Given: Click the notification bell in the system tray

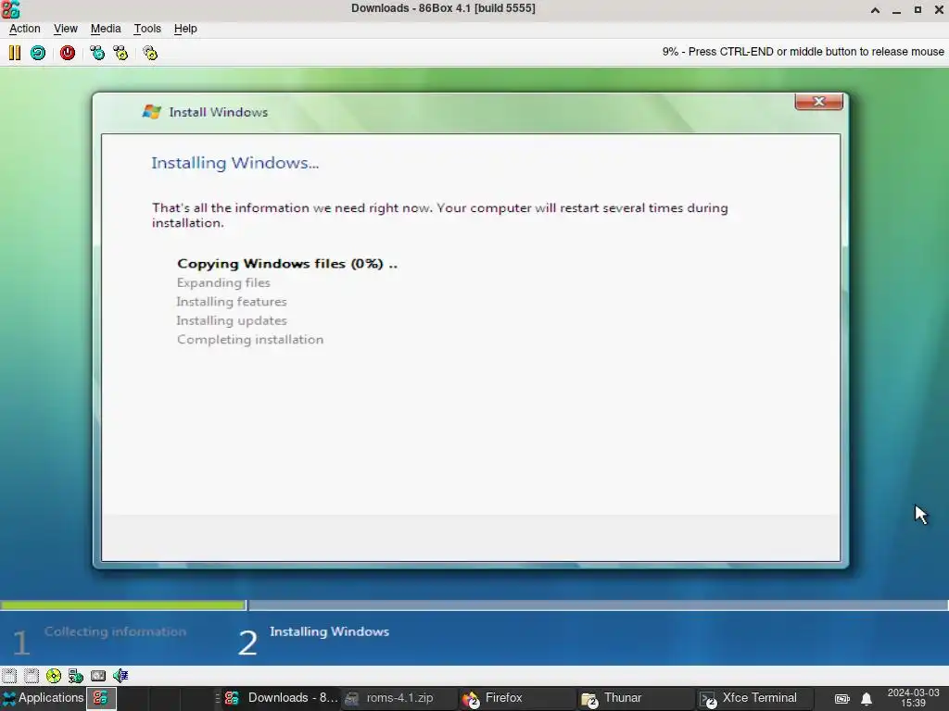Looking at the screenshot, I should tap(867, 698).
